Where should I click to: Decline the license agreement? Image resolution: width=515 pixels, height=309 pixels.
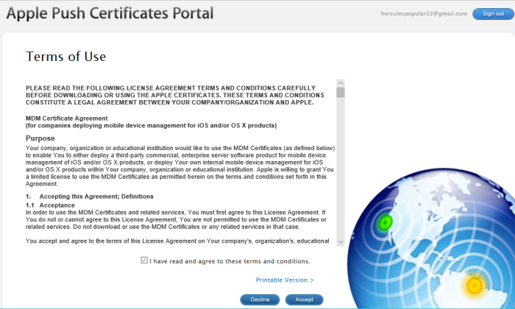click(260, 299)
